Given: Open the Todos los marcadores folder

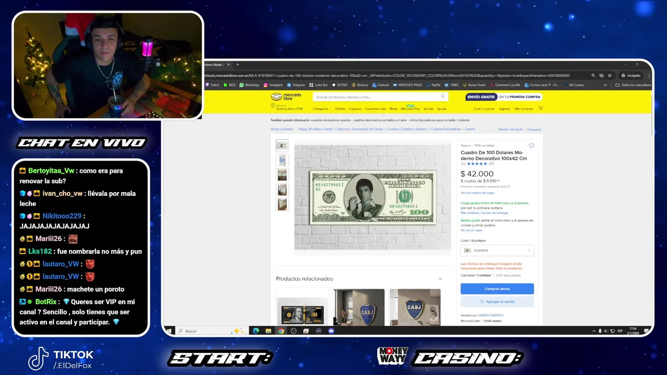Looking at the screenshot, I should (x=634, y=85).
